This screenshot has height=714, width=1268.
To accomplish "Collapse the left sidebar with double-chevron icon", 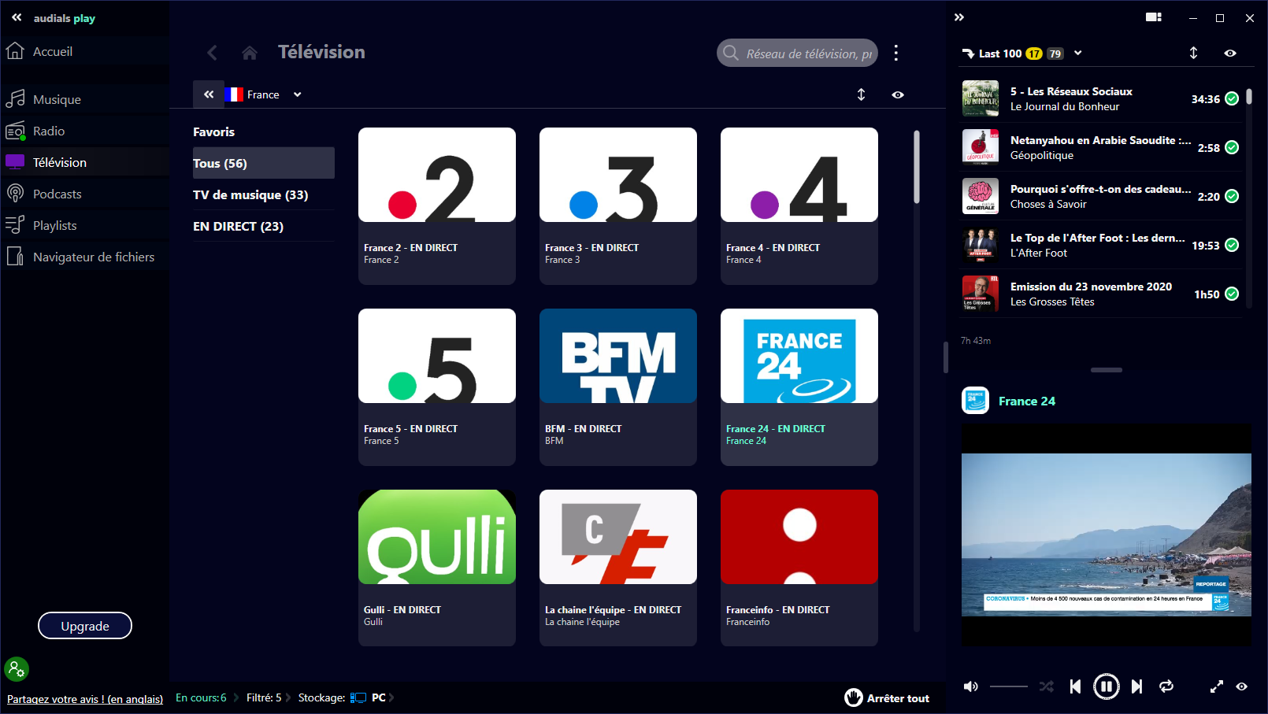I will pyautogui.click(x=17, y=17).
